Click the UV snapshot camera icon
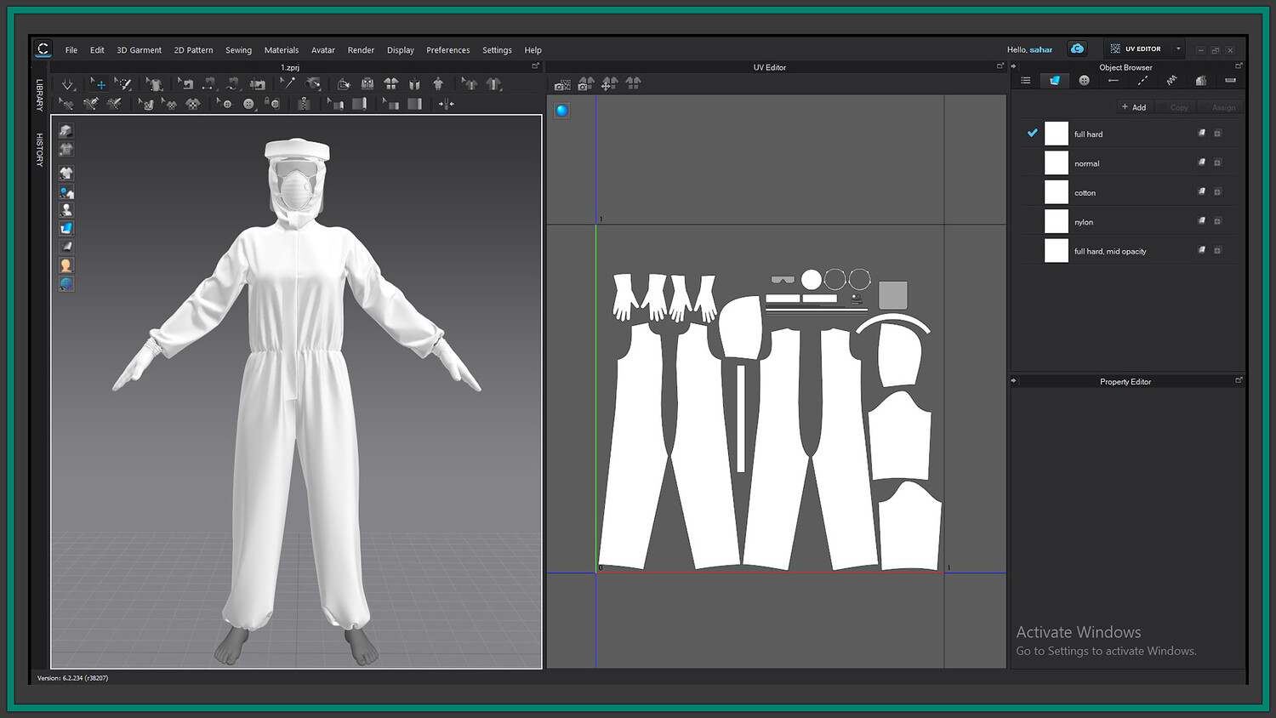This screenshot has width=1276, height=718. 562,84
